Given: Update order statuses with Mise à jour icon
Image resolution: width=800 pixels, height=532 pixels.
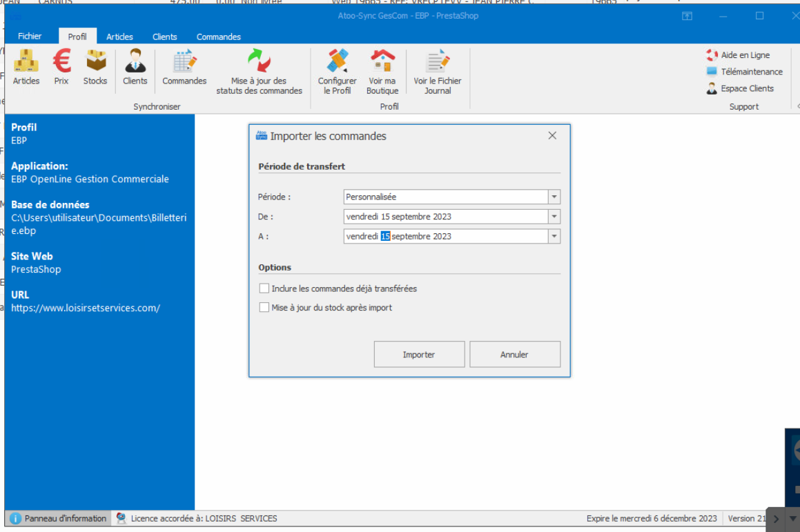Looking at the screenshot, I should coord(259,71).
